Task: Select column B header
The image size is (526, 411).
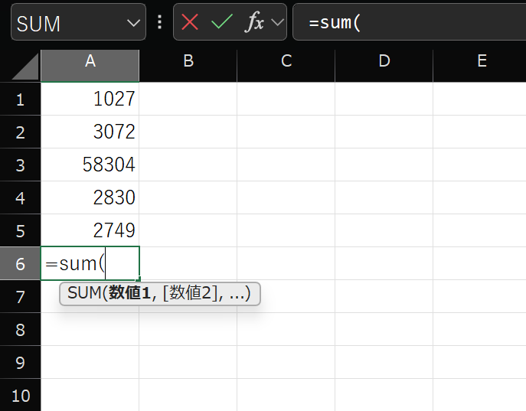Action: (x=188, y=66)
